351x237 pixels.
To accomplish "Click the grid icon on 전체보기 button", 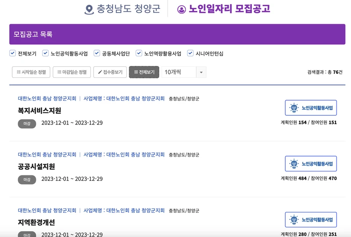I will click(136, 72).
